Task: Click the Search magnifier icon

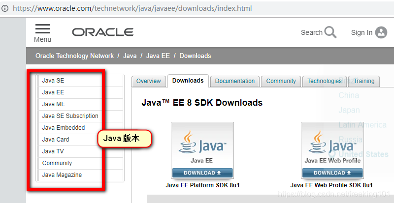Action: (330, 32)
